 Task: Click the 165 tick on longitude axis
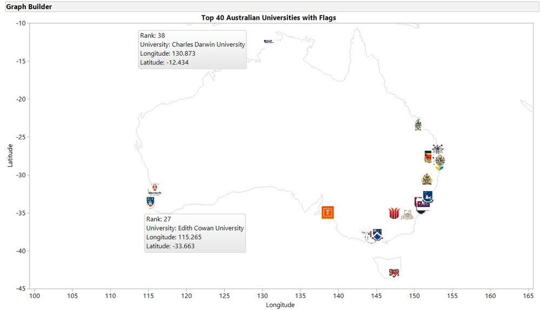coord(528,296)
